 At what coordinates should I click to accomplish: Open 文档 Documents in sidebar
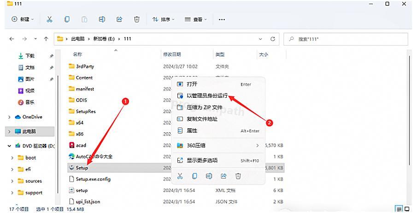(x=30, y=68)
